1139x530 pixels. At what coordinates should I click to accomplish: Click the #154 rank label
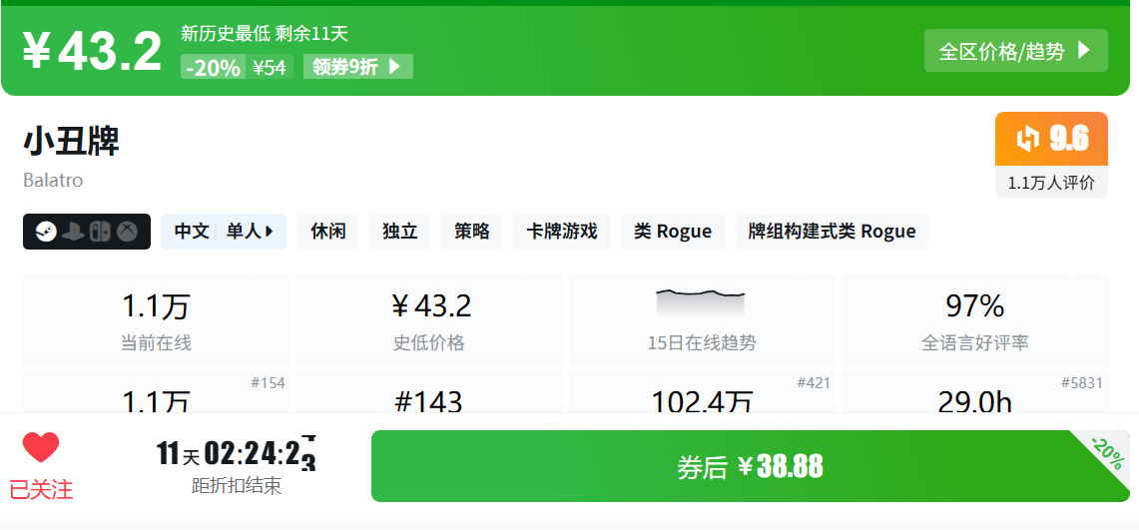(269, 382)
